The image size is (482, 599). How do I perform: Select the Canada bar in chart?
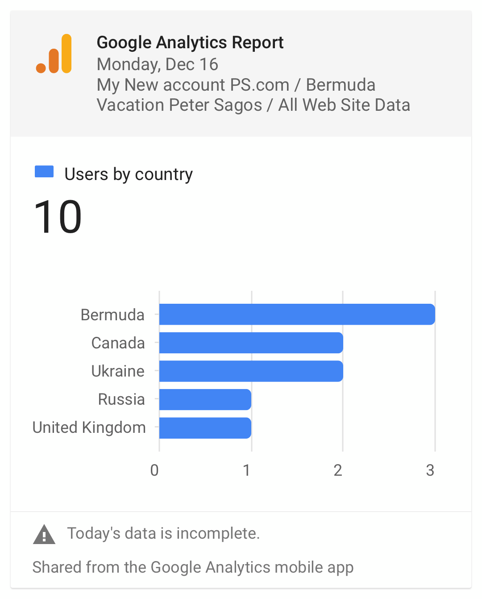click(251, 343)
